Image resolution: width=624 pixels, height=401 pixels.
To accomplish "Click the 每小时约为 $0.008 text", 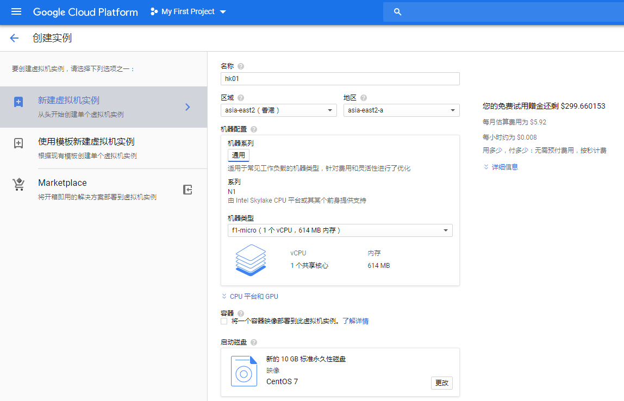I will [510, 137].
